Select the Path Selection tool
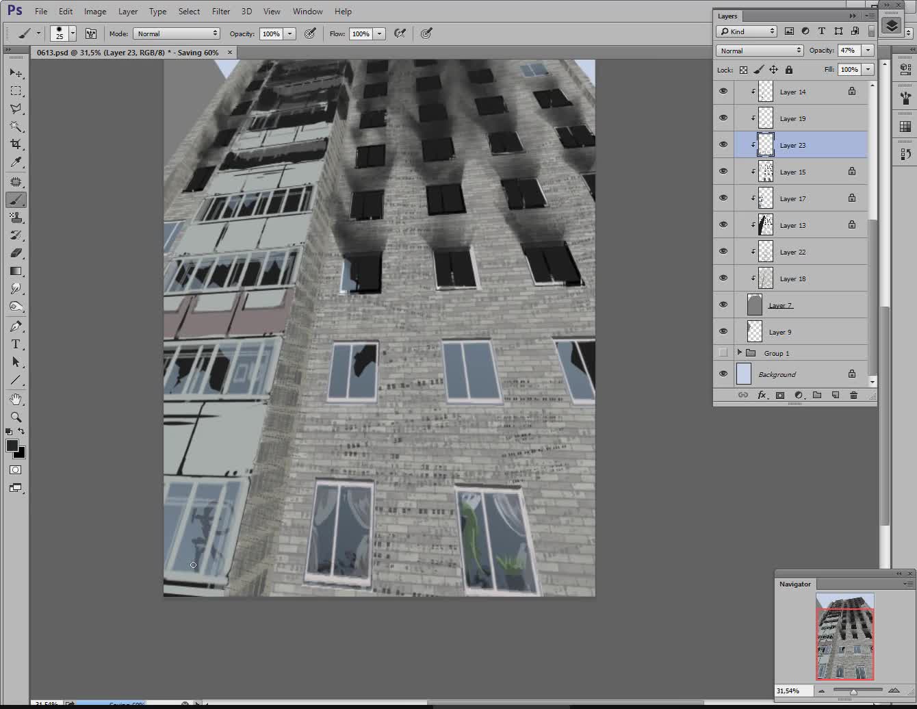 [16, 362]
